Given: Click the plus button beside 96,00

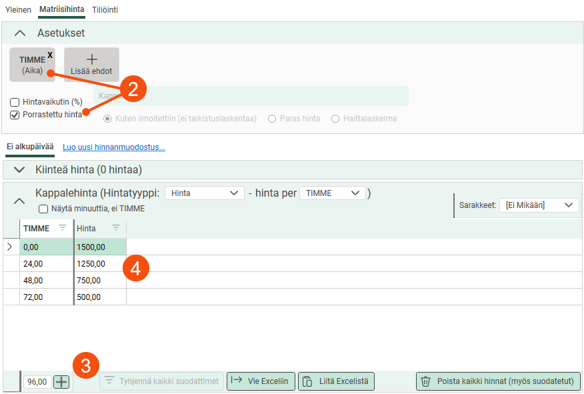Looking at the screenshot, I should tap(61, 382).
